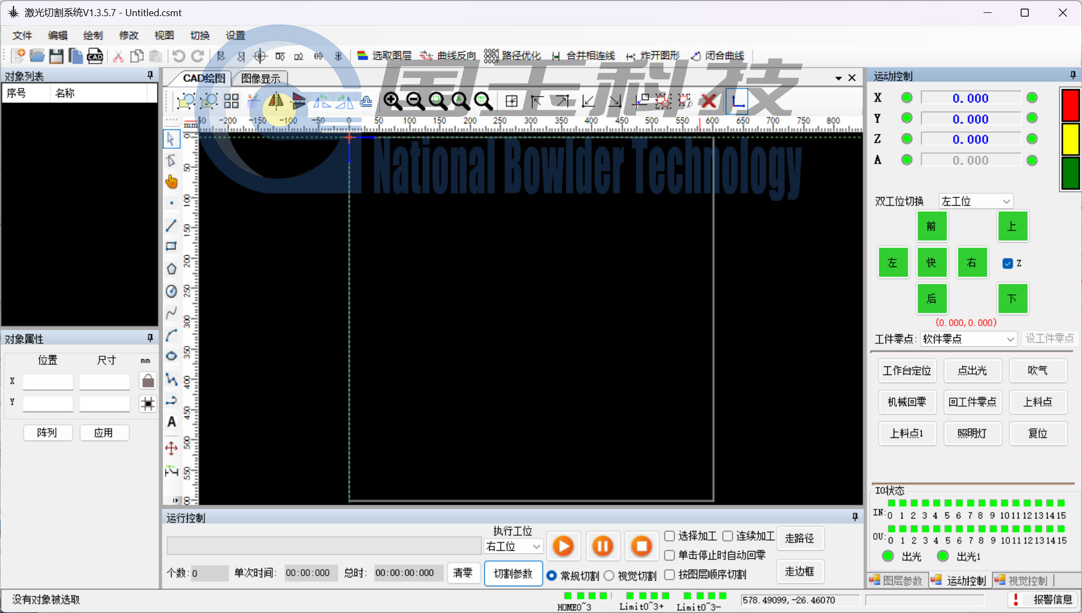Select the text A tool
1082x613 pixels.
pyautogui.click(x=171, y=422)
